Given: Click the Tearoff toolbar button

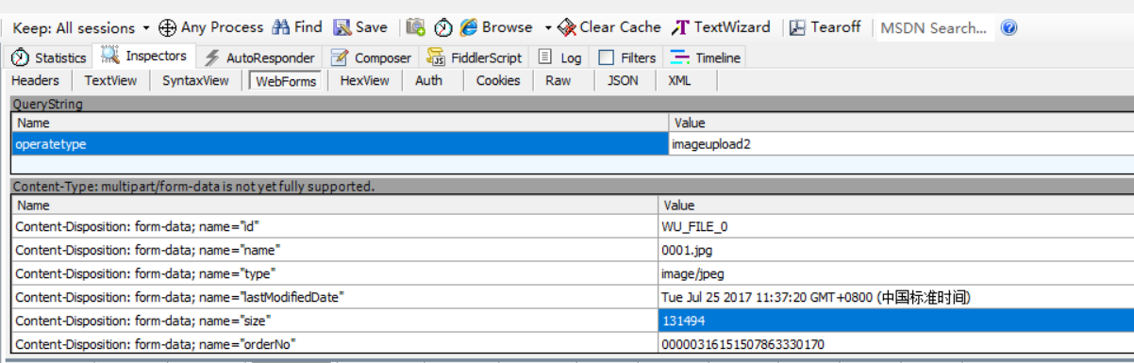Looking at the screenshot, I should tap(825, 28).
